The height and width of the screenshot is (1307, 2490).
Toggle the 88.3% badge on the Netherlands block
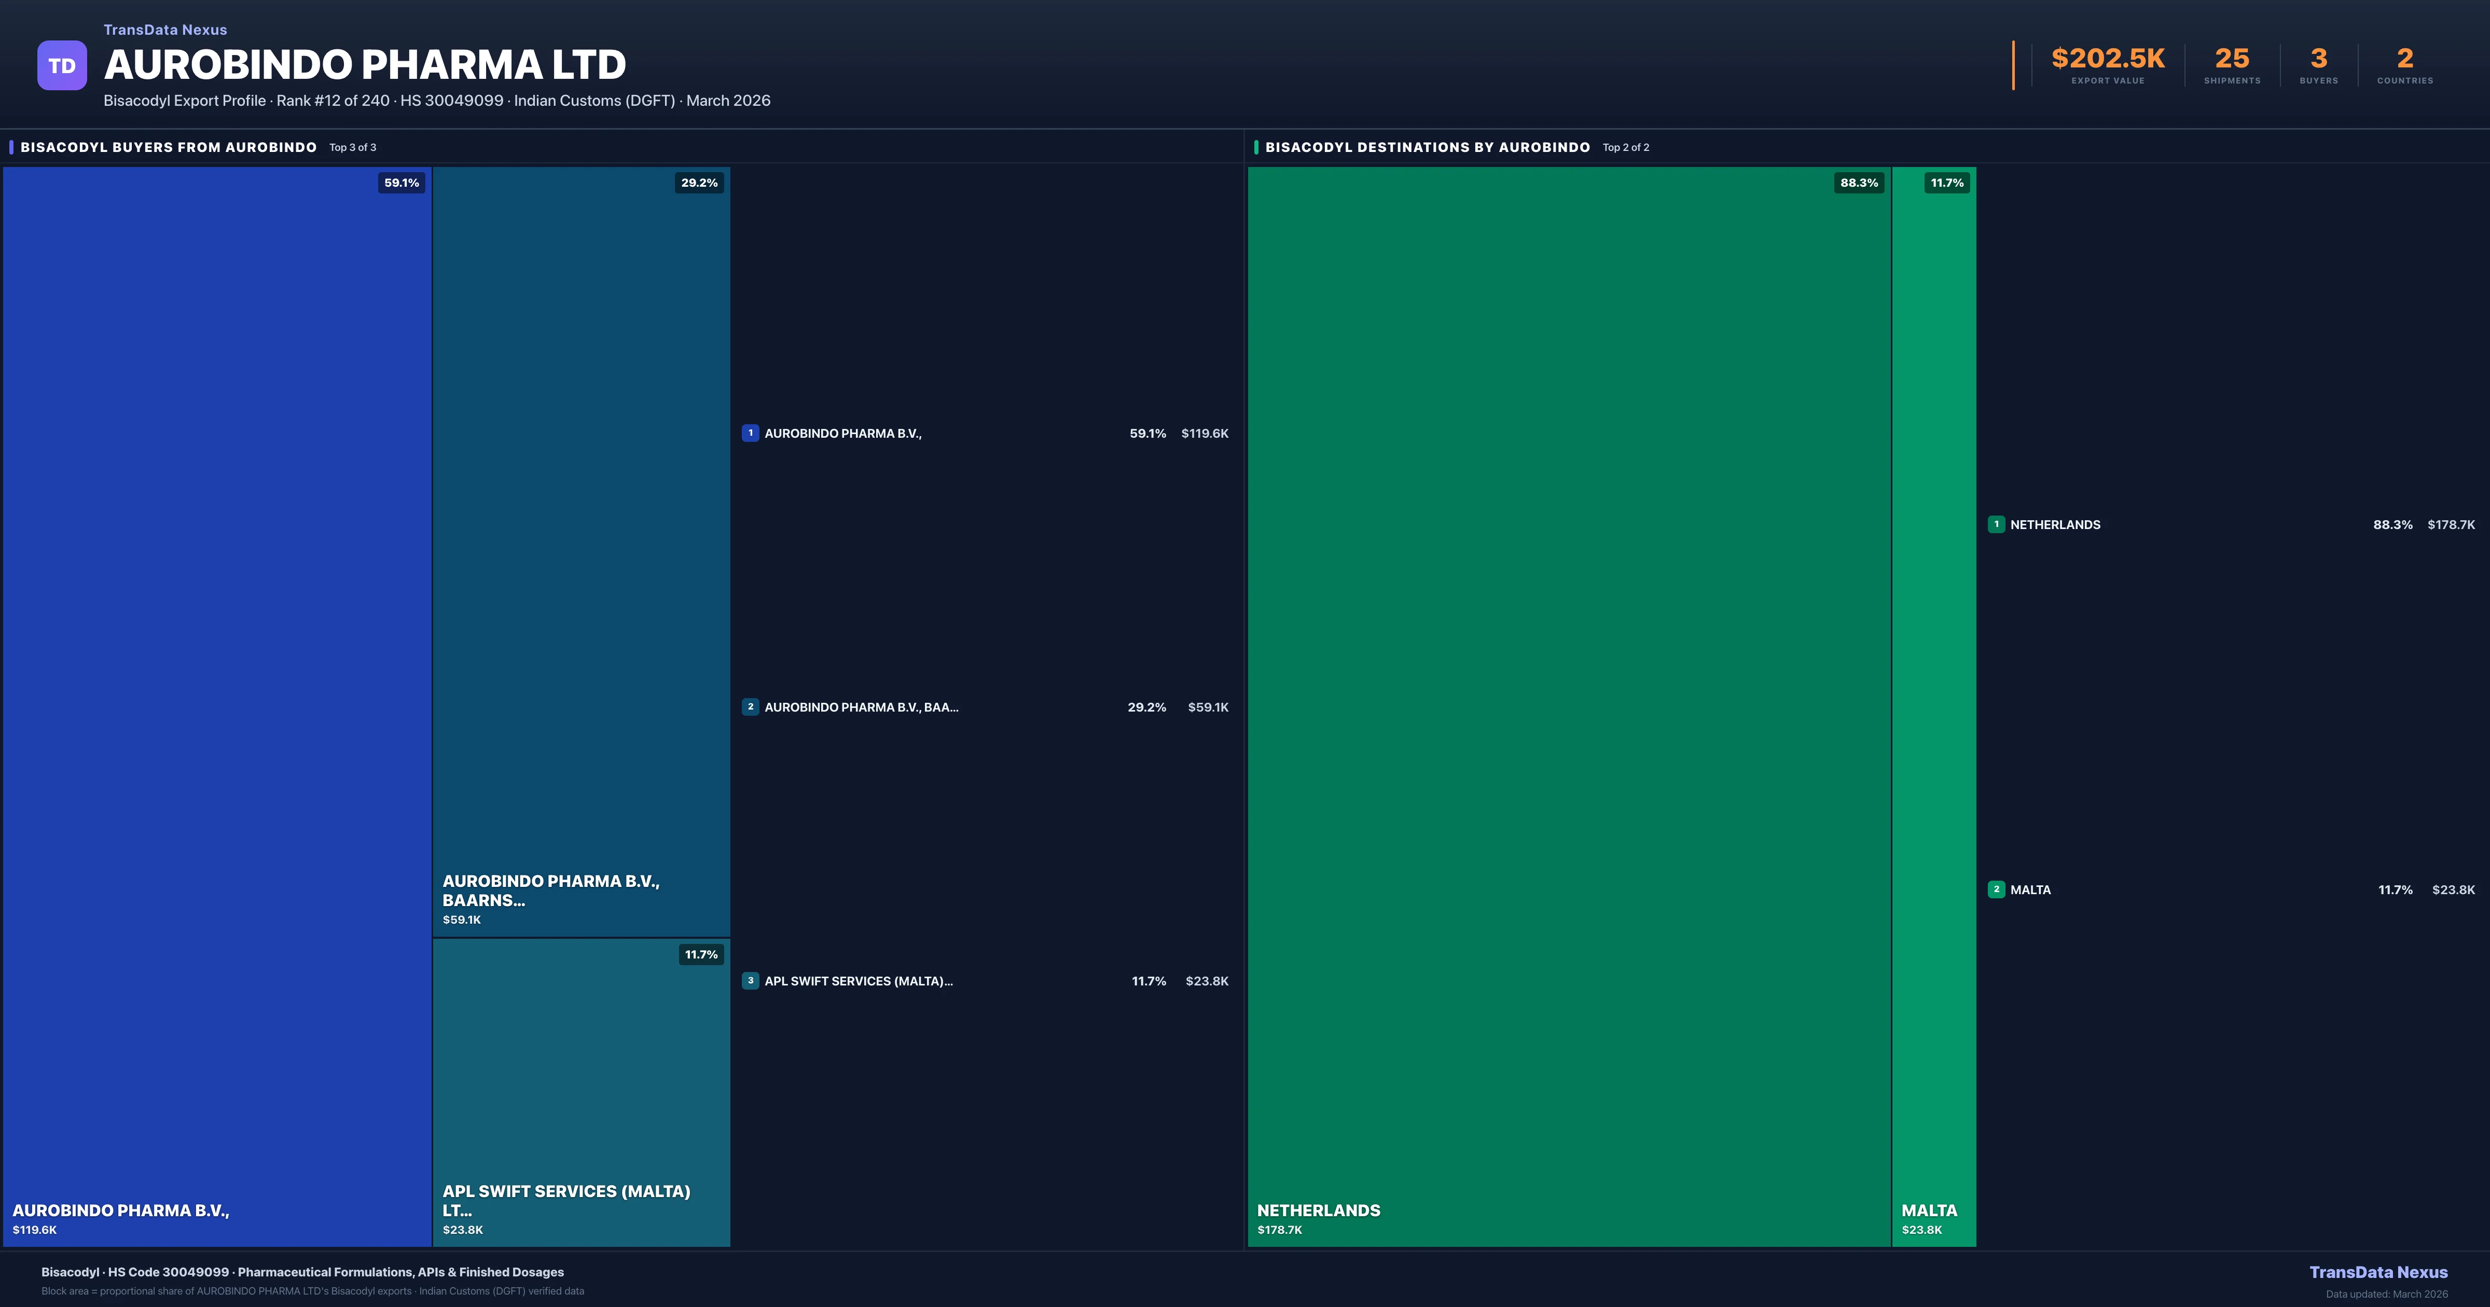click(x=1859, y=183)
